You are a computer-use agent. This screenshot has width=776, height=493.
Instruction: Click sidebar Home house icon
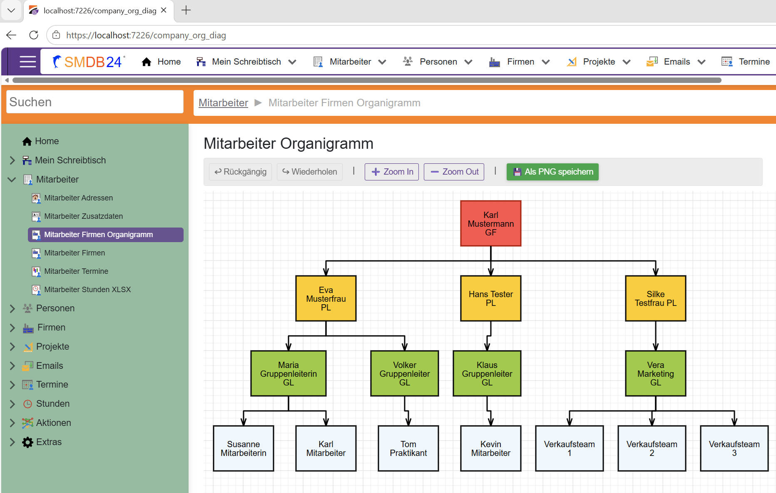27,141
